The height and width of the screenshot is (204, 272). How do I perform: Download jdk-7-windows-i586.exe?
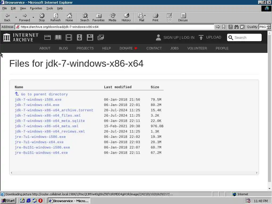coord(38,100)
